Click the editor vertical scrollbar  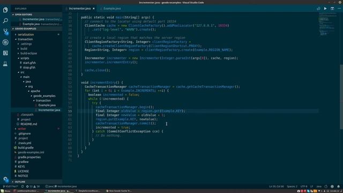pos(341,97)
